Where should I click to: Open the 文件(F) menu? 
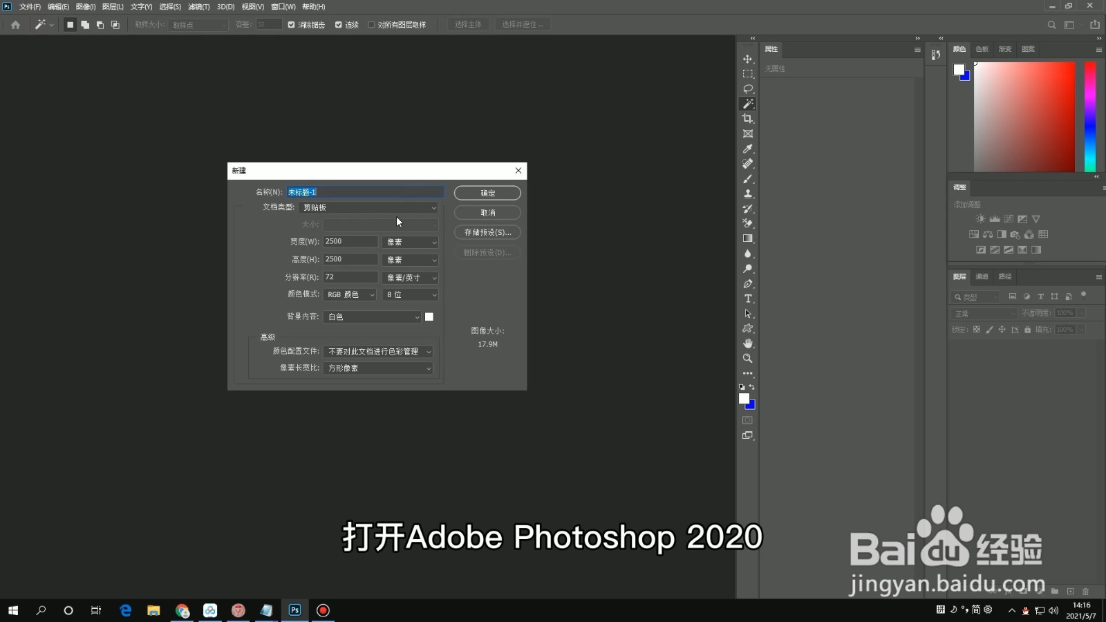pos(30,7)
